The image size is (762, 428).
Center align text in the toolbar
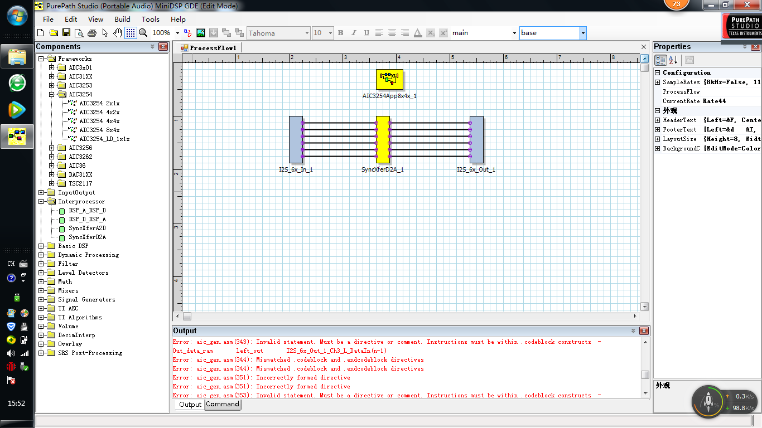pyautogui.click(x=392, y=33)
